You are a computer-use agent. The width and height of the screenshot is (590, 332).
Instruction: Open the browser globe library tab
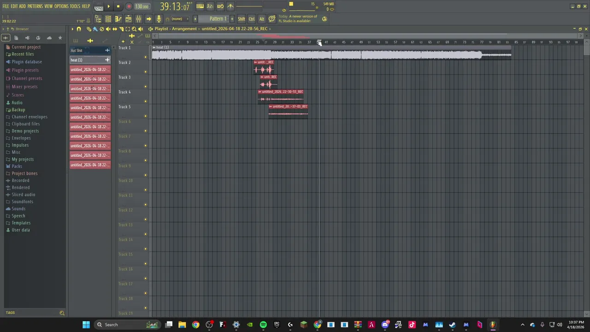point(38,38)
